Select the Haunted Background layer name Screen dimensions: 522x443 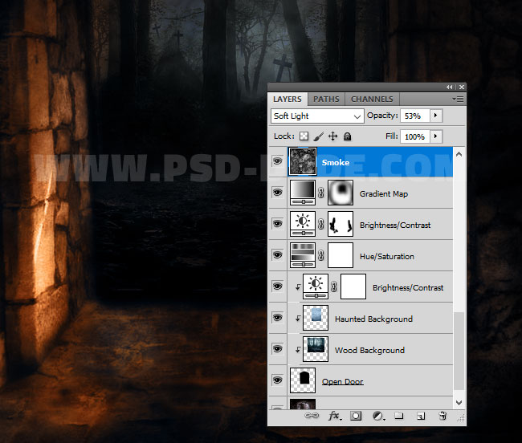[x=373, y=319]
